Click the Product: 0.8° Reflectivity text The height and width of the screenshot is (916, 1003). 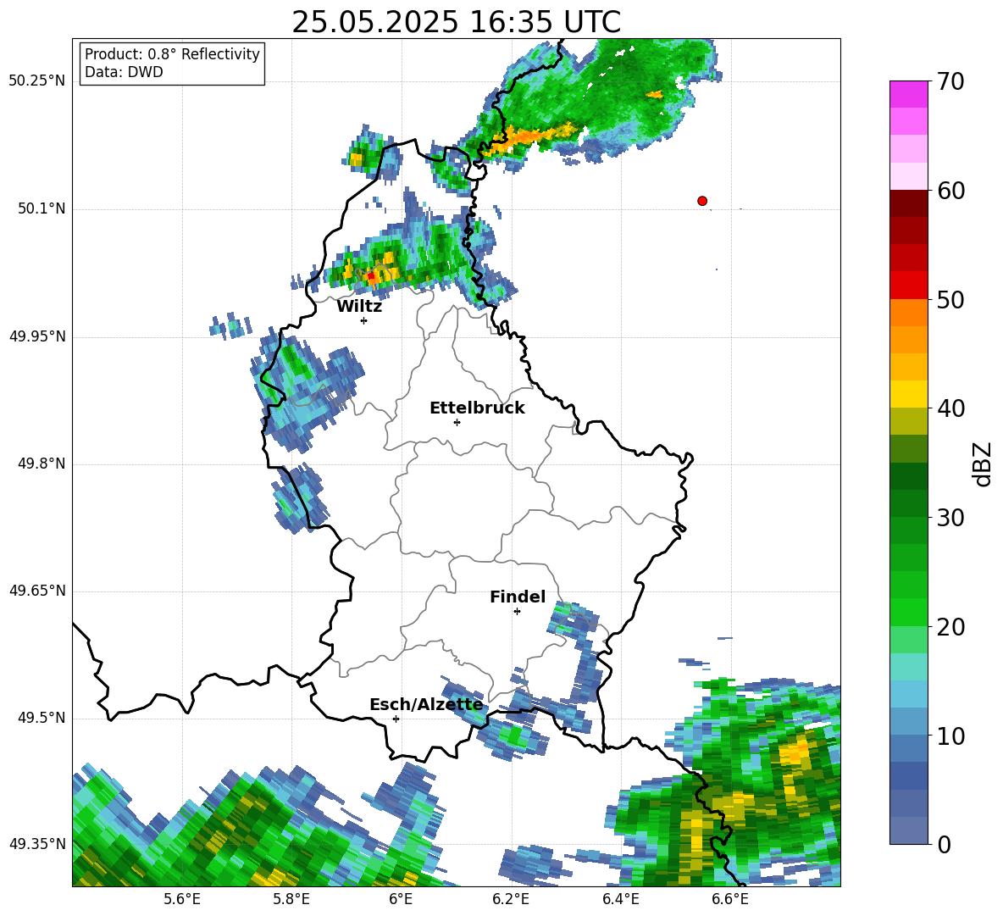tap(172, 54)
